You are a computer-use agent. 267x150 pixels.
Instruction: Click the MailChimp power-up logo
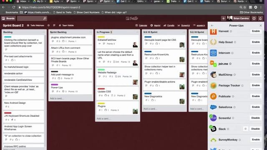pos(213,75)
